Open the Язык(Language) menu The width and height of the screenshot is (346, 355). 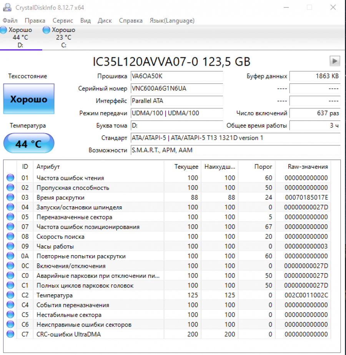172,20
